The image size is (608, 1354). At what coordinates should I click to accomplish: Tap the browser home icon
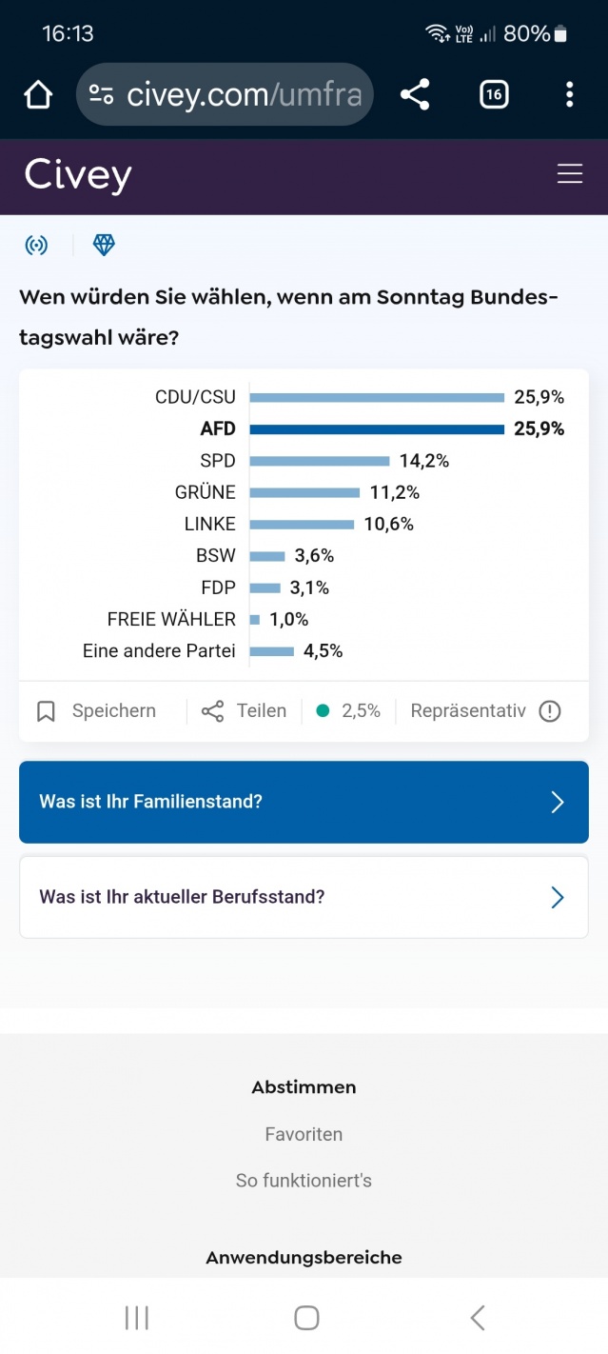tap(38, 94)
